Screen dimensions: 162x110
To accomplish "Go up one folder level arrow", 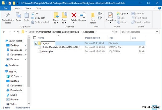I will [18, 32].
